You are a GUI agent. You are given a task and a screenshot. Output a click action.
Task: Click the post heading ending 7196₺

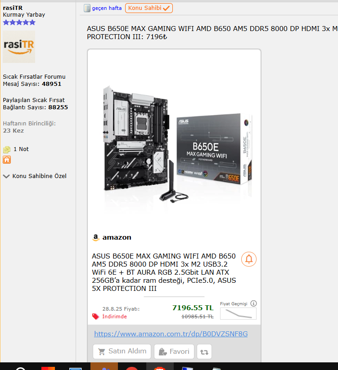pos(212,33)
